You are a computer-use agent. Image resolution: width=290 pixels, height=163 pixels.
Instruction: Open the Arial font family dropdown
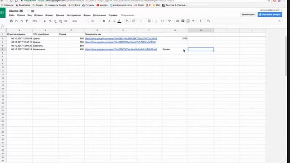tap(79, 21)
